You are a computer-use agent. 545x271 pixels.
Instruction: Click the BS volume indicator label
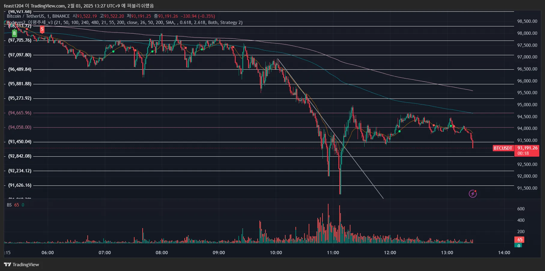click(x=9, y=205)
